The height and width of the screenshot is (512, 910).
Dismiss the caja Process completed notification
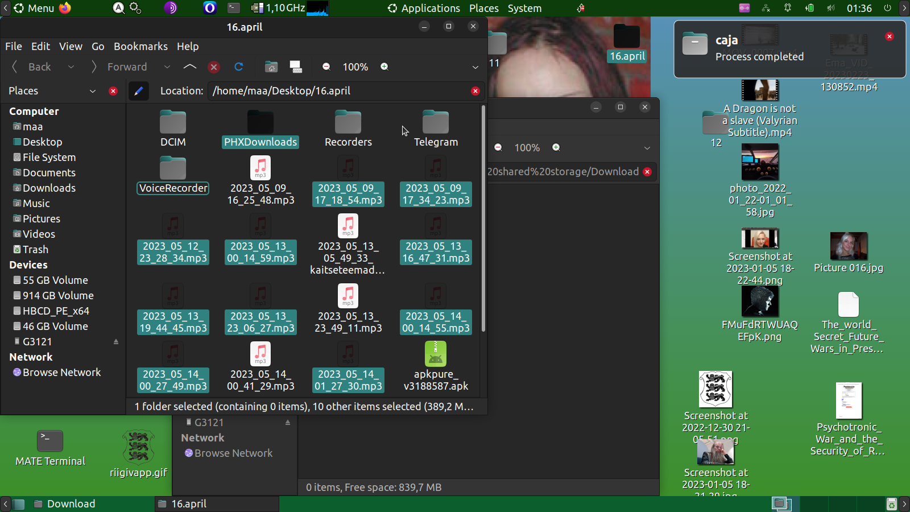[890, 36]
